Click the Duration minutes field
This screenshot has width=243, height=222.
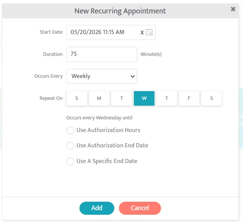(x=101, y=54)
